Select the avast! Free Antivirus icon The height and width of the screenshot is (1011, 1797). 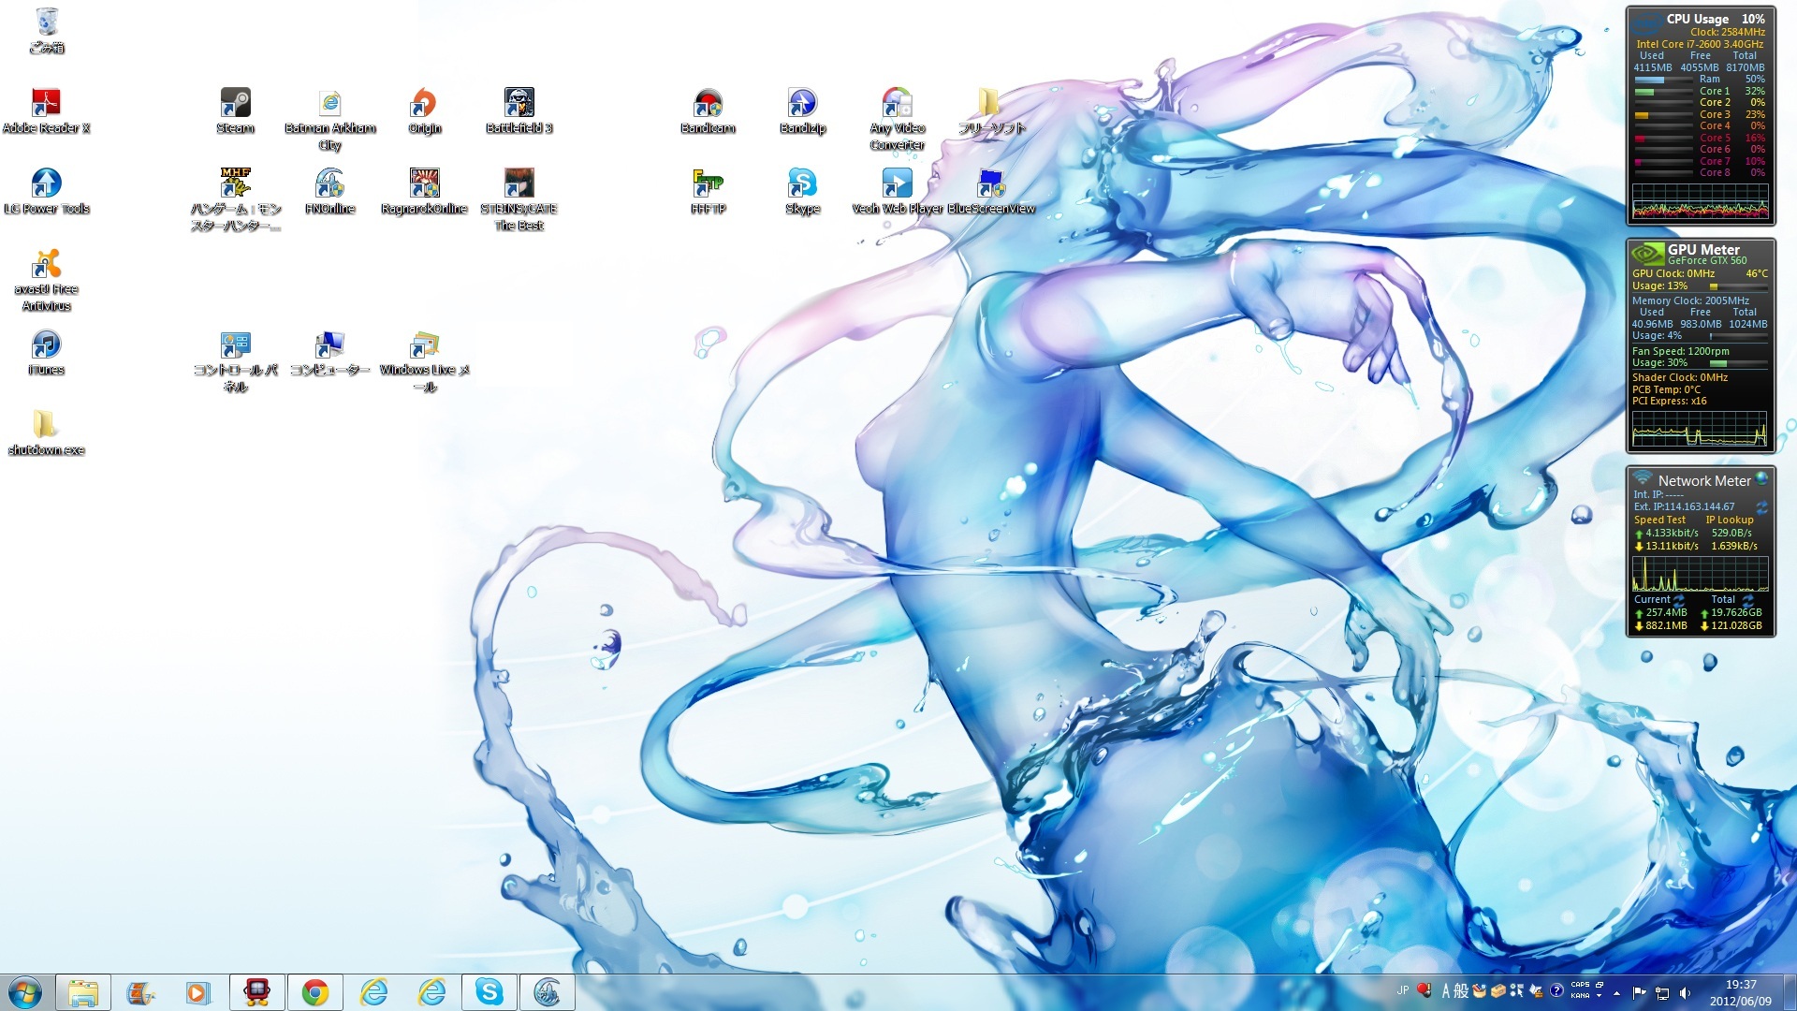(x=46, y=265)
